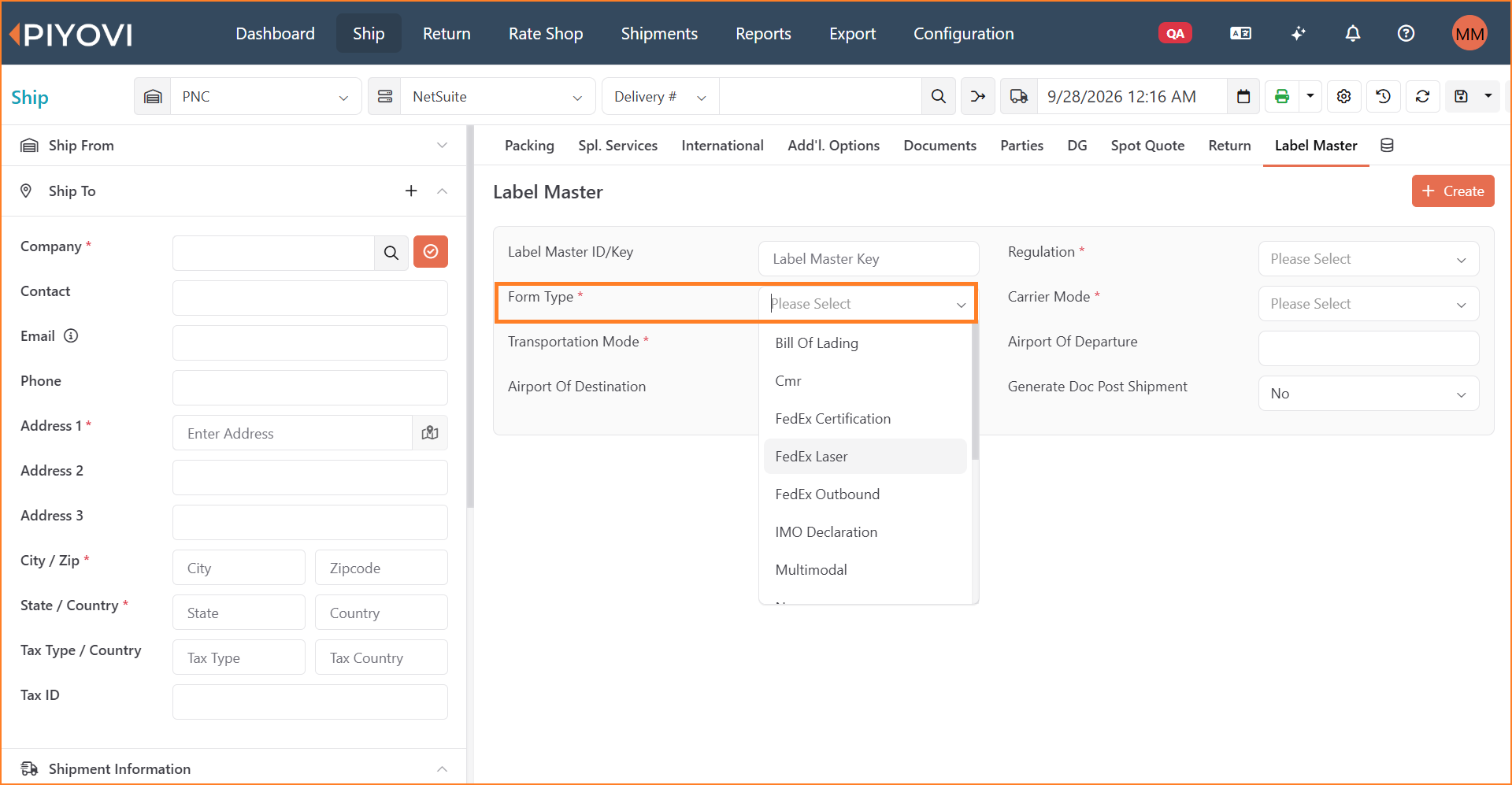Open the Carrier Mode dropdown
The height and width of the screenshot is (785, 1512).
[x=1369, y=303]
